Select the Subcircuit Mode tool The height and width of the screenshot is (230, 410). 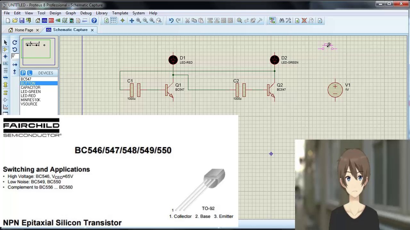tap(5, 85)
